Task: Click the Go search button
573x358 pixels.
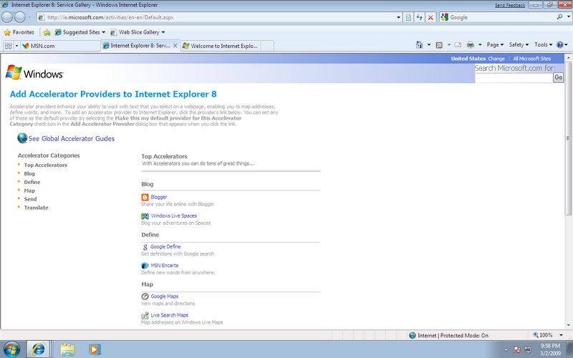Action: (x=558, y=77)
